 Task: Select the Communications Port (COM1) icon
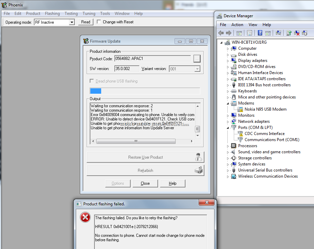[x=240, y=139]
